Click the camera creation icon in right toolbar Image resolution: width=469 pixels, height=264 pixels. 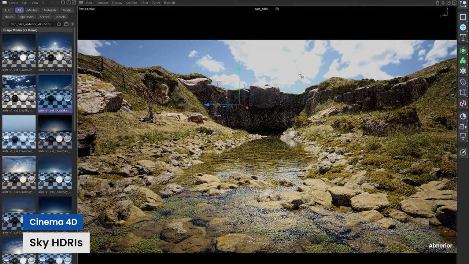tap(463, 126)
